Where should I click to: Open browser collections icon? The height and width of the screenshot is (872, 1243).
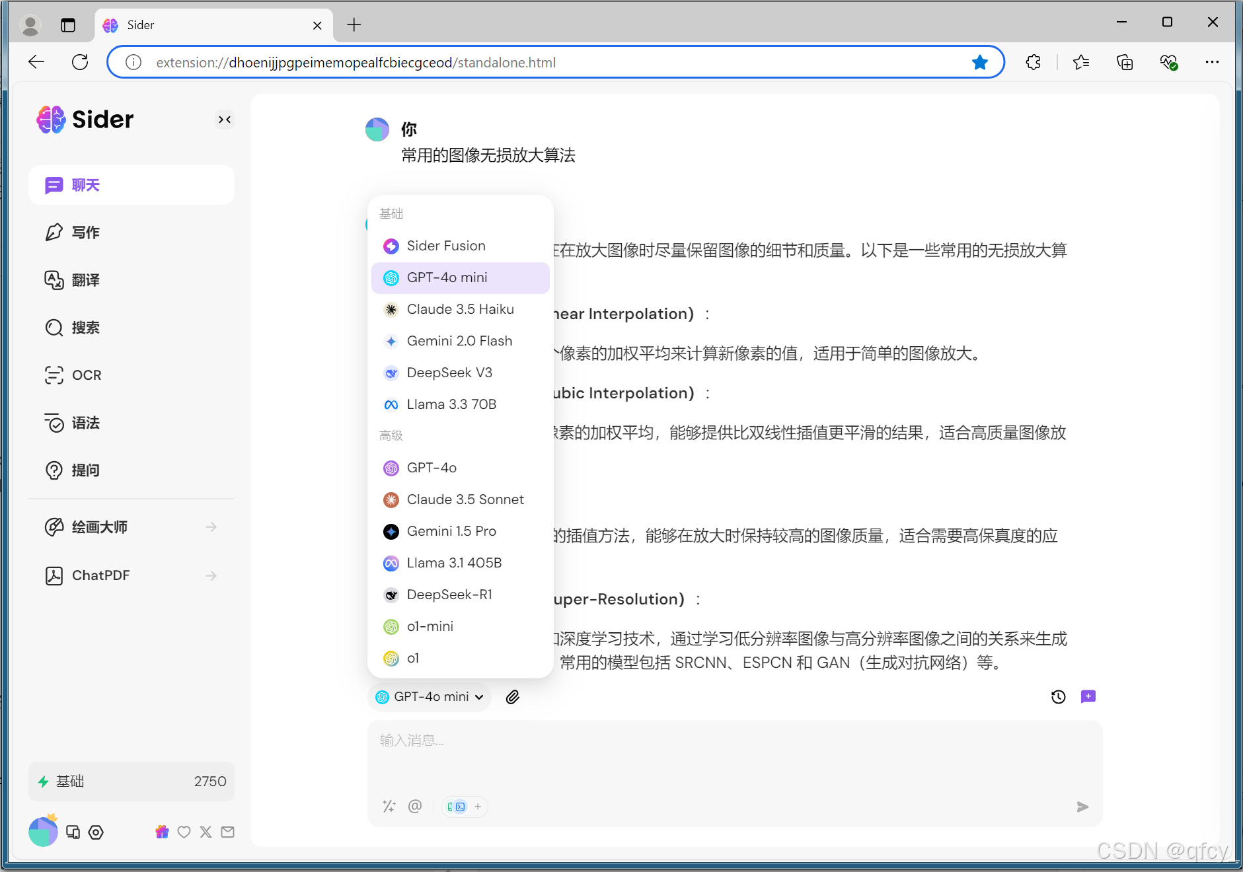[1125, 62]
